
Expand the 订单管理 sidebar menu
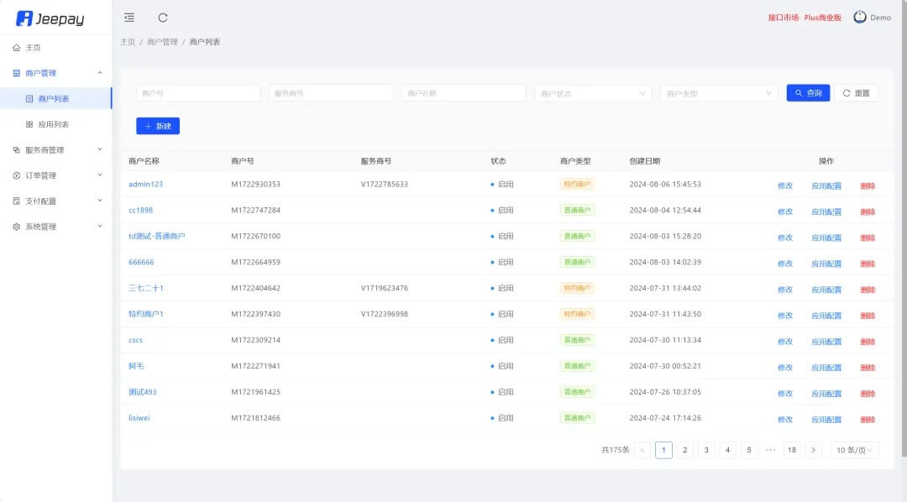[55, 175]
